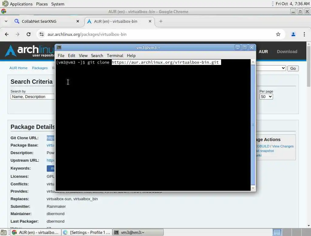Click the blue keyword tag

tap(51, 168)
